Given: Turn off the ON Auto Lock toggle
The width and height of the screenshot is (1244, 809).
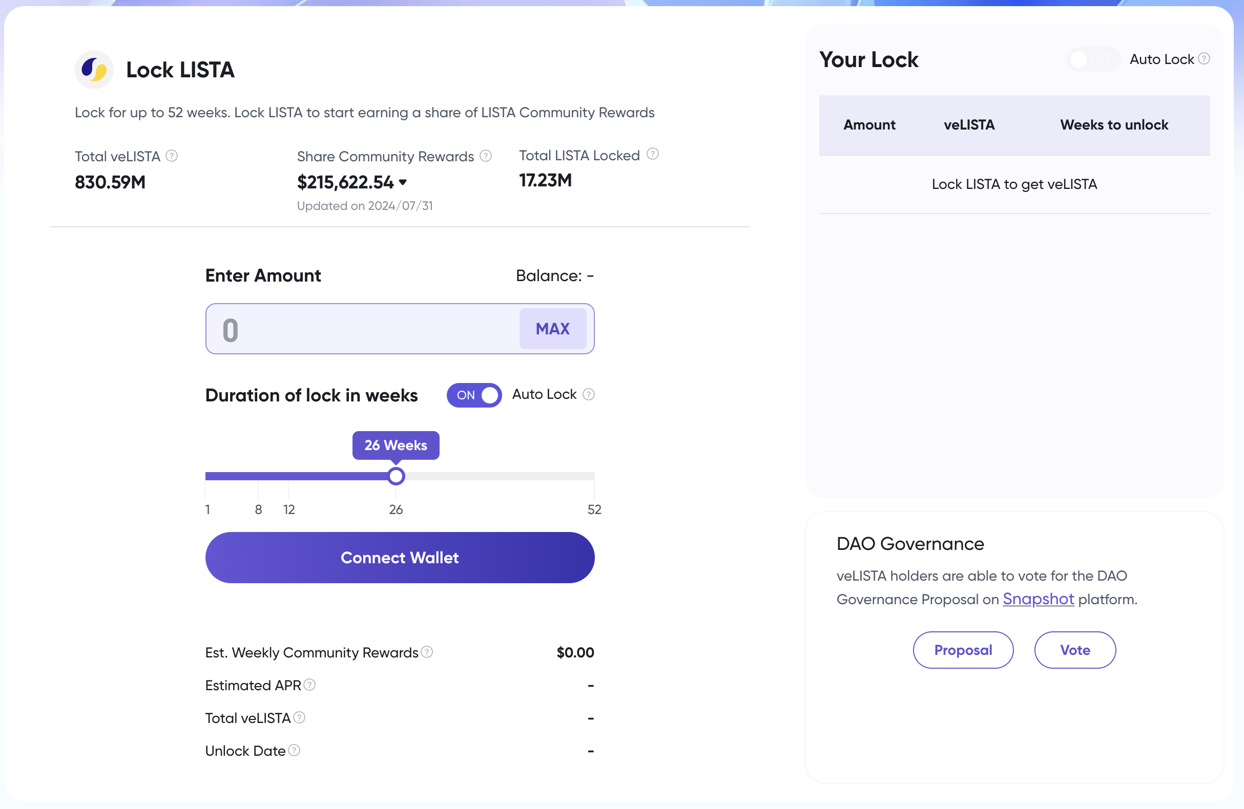Looking at the screenshot, I should tap(474, 395).
